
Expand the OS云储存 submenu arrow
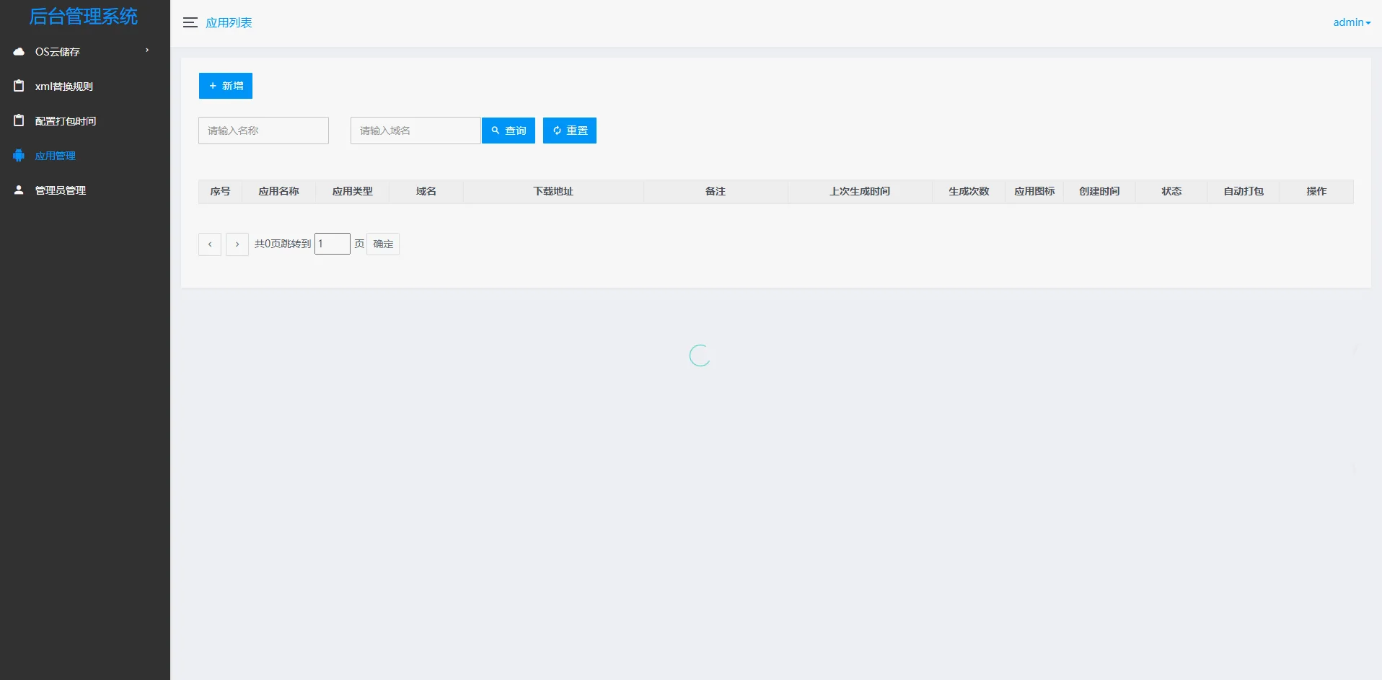point(147,50)
